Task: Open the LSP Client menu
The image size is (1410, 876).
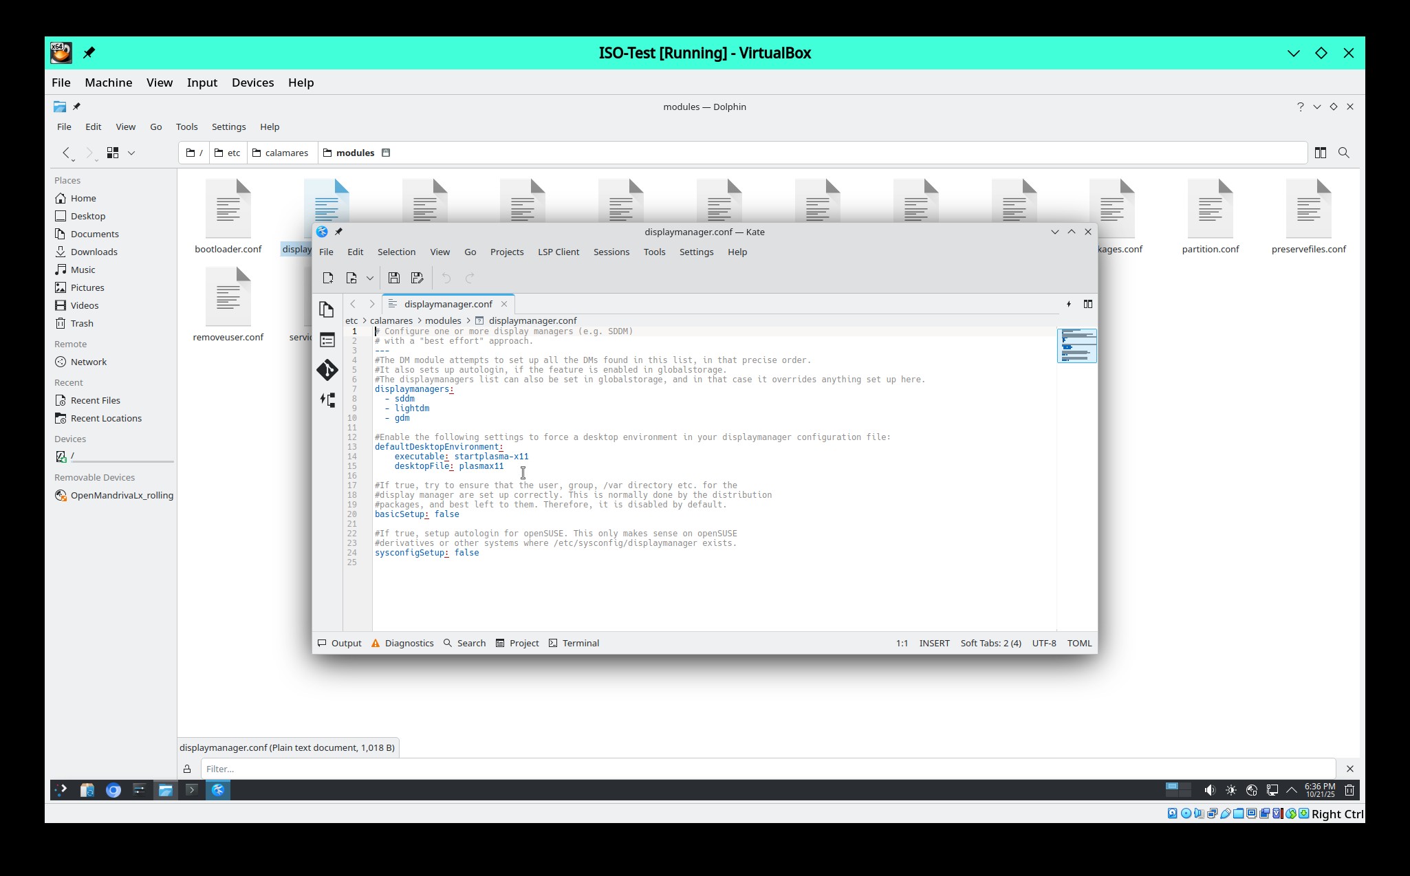Action: [558, 252]
